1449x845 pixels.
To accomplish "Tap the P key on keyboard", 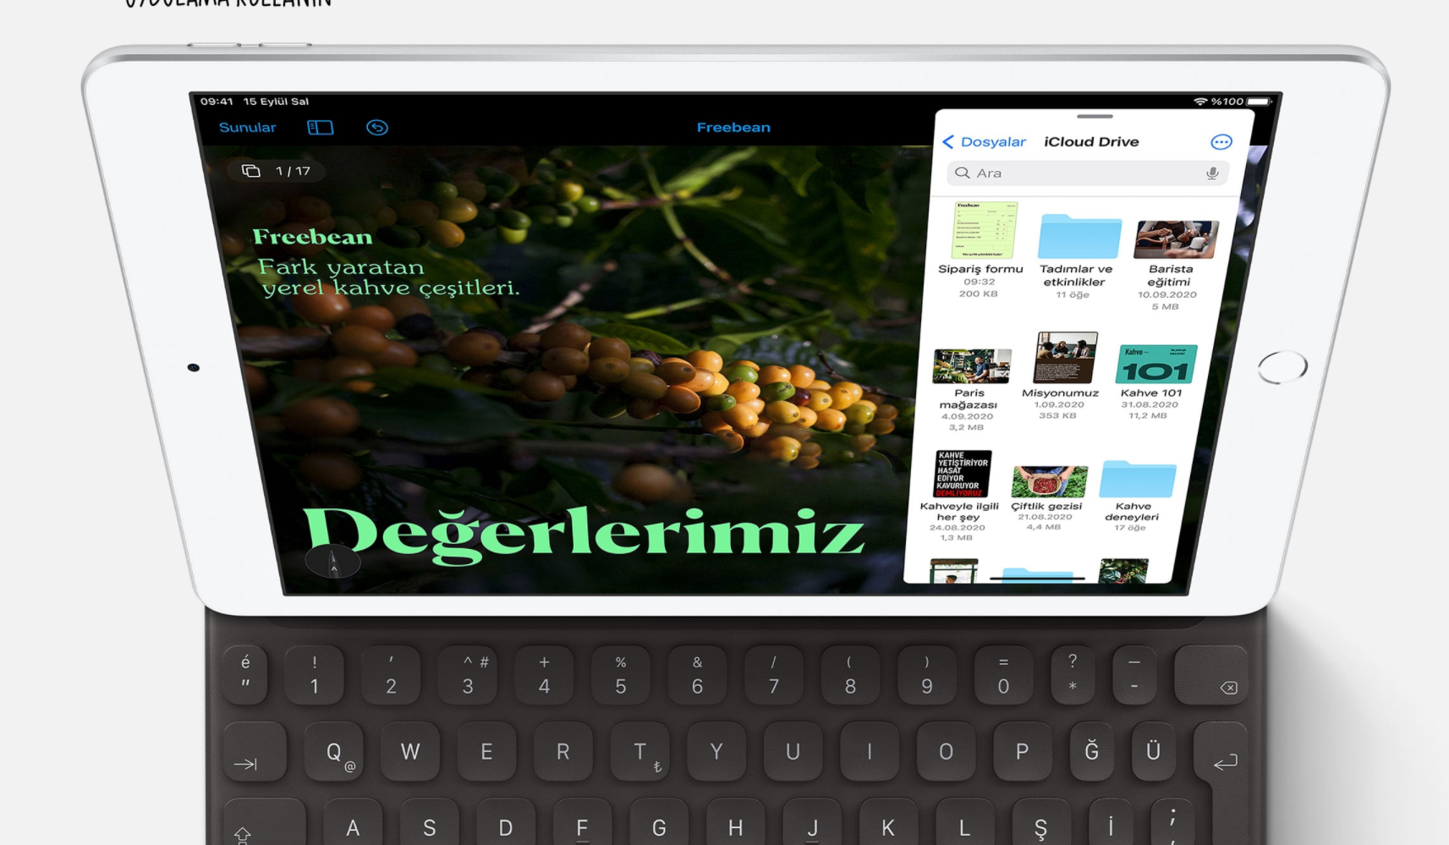I will 1022,751.
